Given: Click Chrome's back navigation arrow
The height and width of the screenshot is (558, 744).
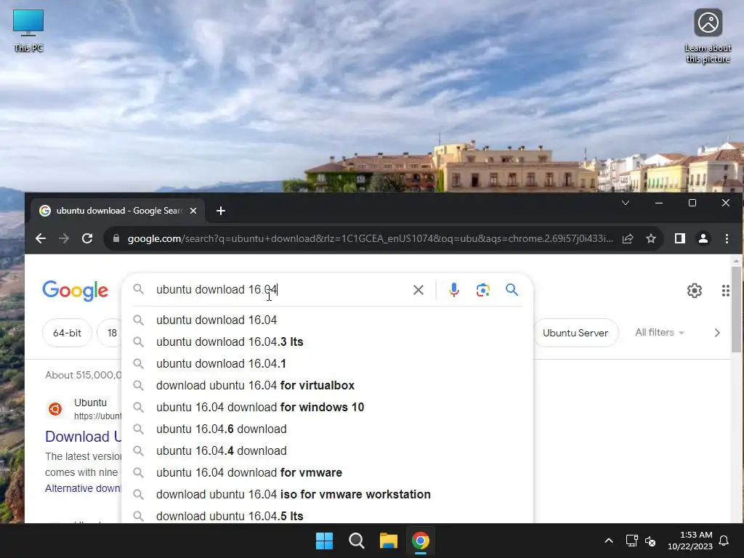Looking at the screenshot, I should (x=41, y=238).
